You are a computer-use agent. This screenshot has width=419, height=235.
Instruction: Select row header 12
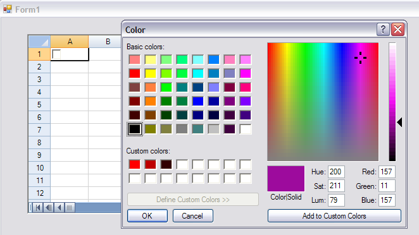click(39, 193)
